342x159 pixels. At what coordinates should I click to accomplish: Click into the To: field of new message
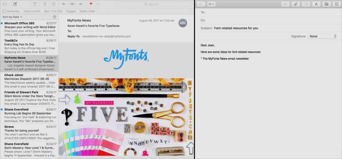click(271, 12)
